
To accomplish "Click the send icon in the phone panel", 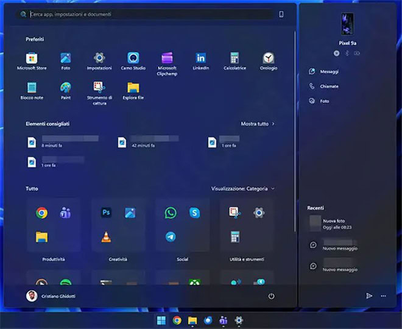I will coord(369,296).
